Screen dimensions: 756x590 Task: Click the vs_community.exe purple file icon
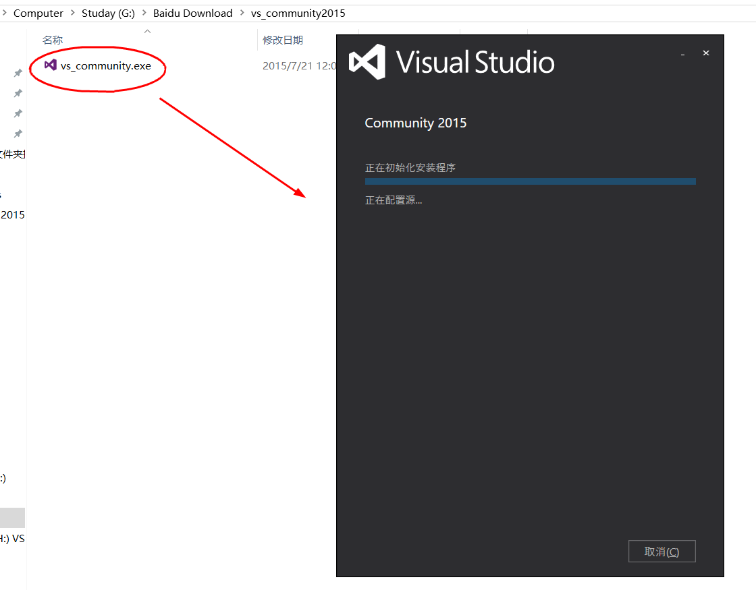50,65
